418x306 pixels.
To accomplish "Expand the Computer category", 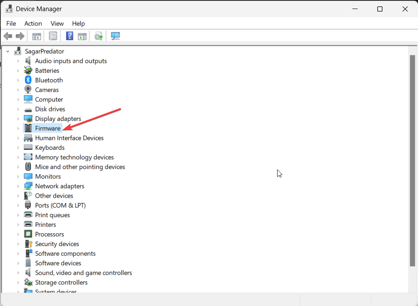I will 18,99.
